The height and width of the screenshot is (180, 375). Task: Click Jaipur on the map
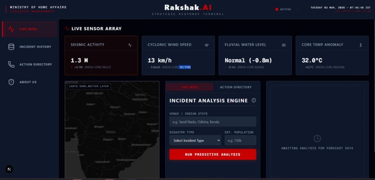(91, 104)
